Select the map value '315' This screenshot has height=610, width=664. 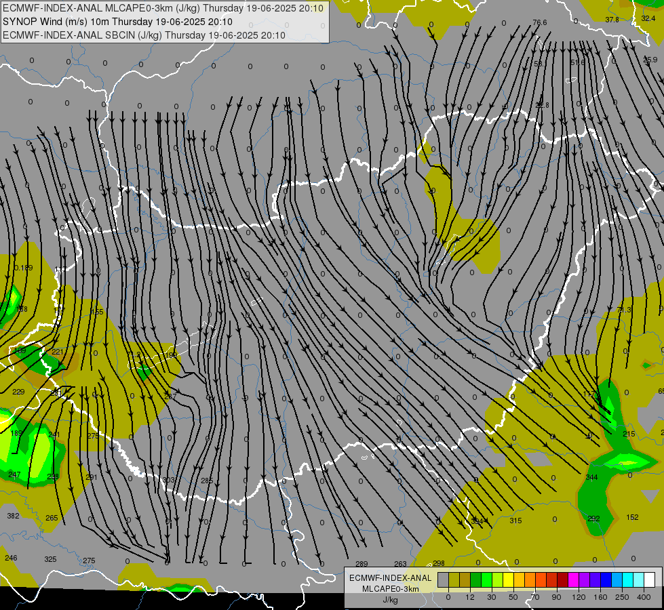[x=515, y=521]
